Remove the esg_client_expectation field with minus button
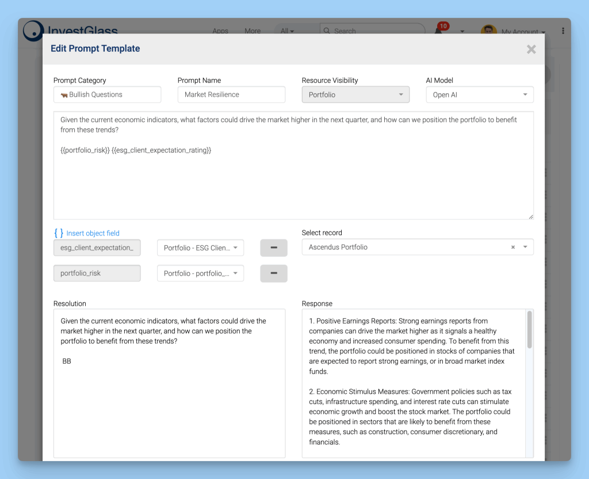589x479 pixels. (274, 248)
